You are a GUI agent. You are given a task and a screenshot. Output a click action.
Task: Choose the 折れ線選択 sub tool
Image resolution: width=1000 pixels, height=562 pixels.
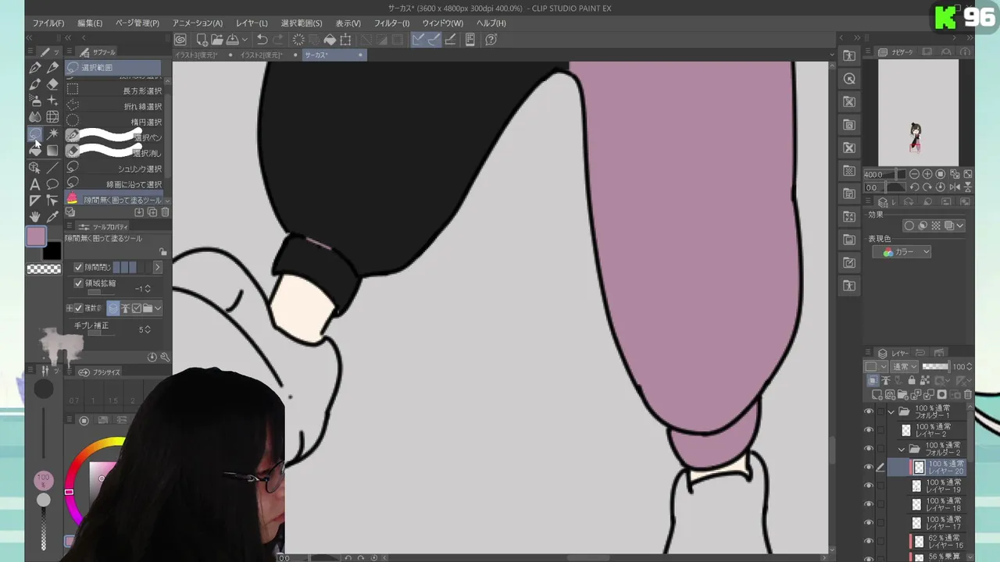click(x=114, y=106)
